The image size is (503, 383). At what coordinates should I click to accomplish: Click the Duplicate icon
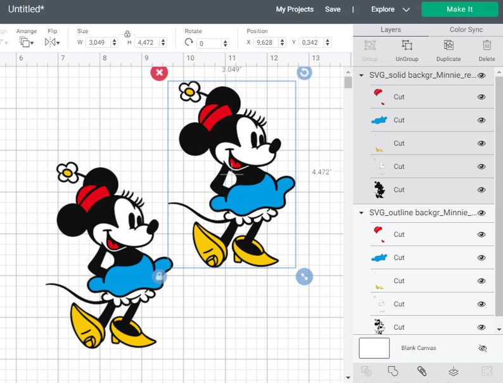click(x=449, y=45)
